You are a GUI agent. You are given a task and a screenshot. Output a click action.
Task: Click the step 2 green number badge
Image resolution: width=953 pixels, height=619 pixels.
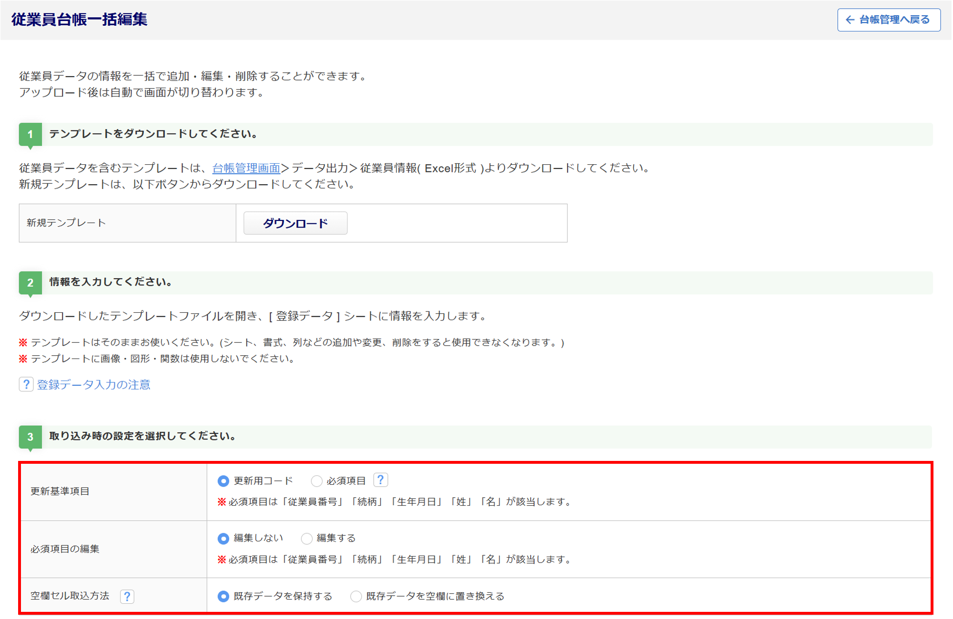(x=30, y=283)
